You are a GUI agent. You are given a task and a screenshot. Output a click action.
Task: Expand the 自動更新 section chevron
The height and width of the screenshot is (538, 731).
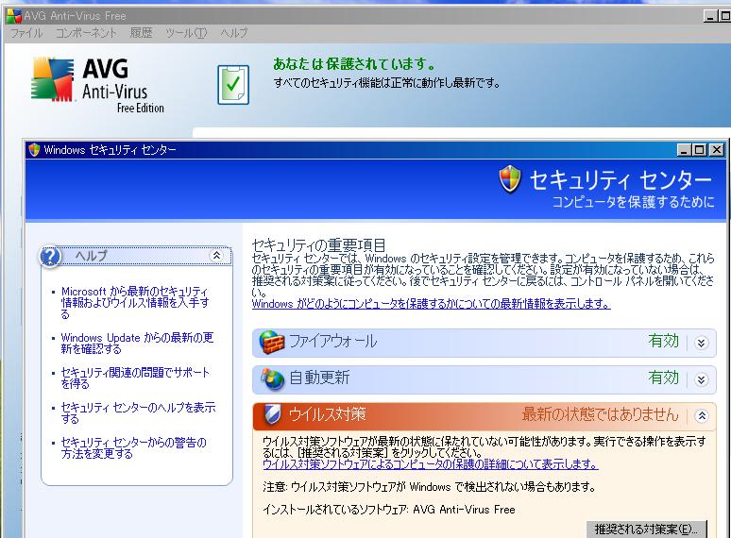pyautogui.click(x=701, y=379)
